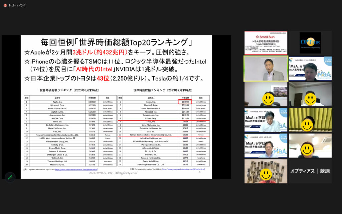Click LVMH Moët Hennessy in the June table

pyautogui.click(x=57, y=138)
